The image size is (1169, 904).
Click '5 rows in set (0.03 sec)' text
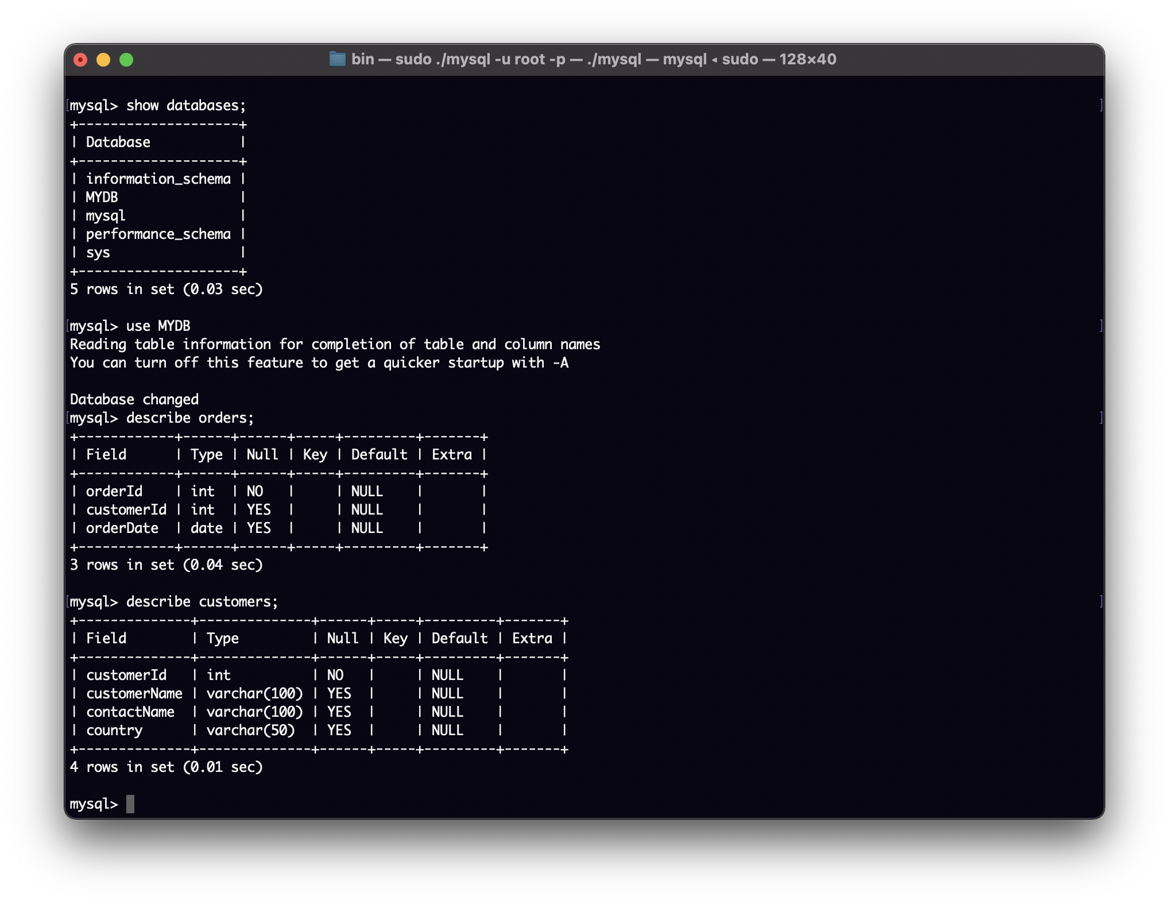click(x=167, y=289)
